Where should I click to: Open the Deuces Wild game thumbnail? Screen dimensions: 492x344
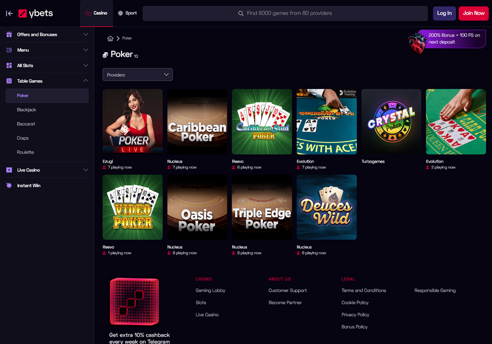[x=327, y=207]
